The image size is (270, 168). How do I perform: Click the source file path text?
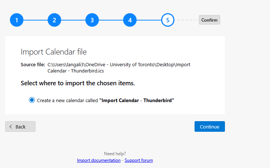pos(119,67)
